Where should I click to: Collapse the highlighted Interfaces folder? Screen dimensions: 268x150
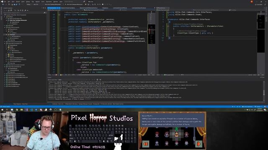pos(7,35)
